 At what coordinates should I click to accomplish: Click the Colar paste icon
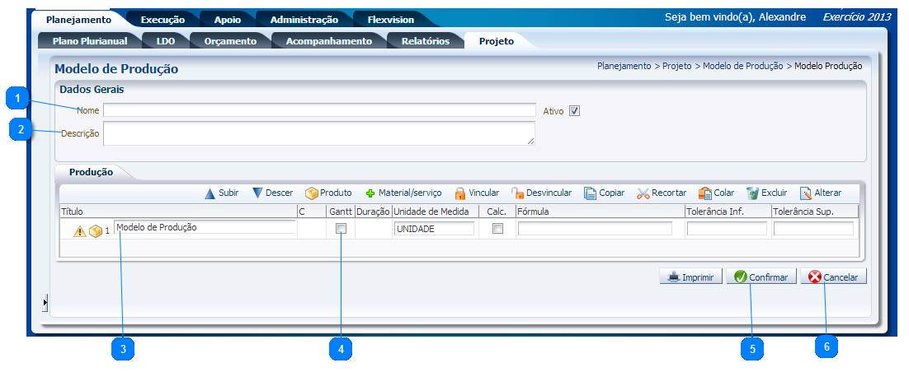click(x=705, y=193)
